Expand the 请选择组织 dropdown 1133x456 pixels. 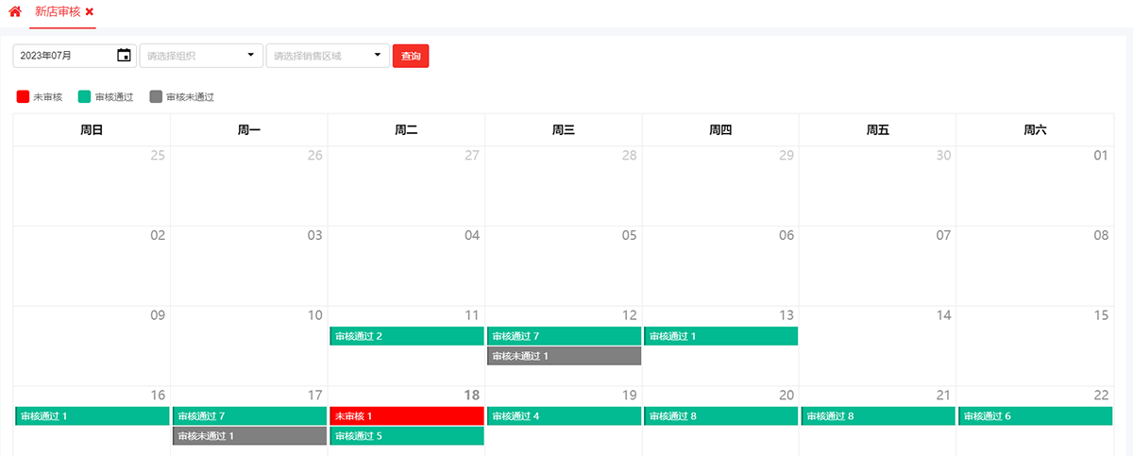point(200,56)
